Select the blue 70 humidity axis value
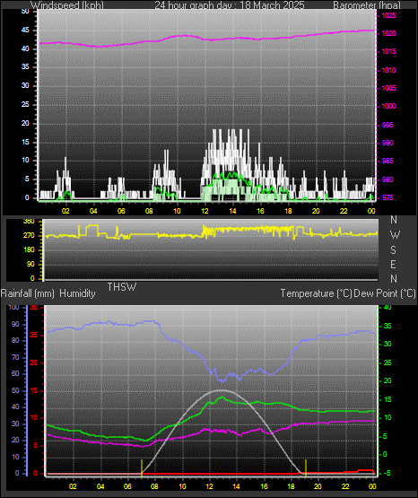 [x=15, y=357]
